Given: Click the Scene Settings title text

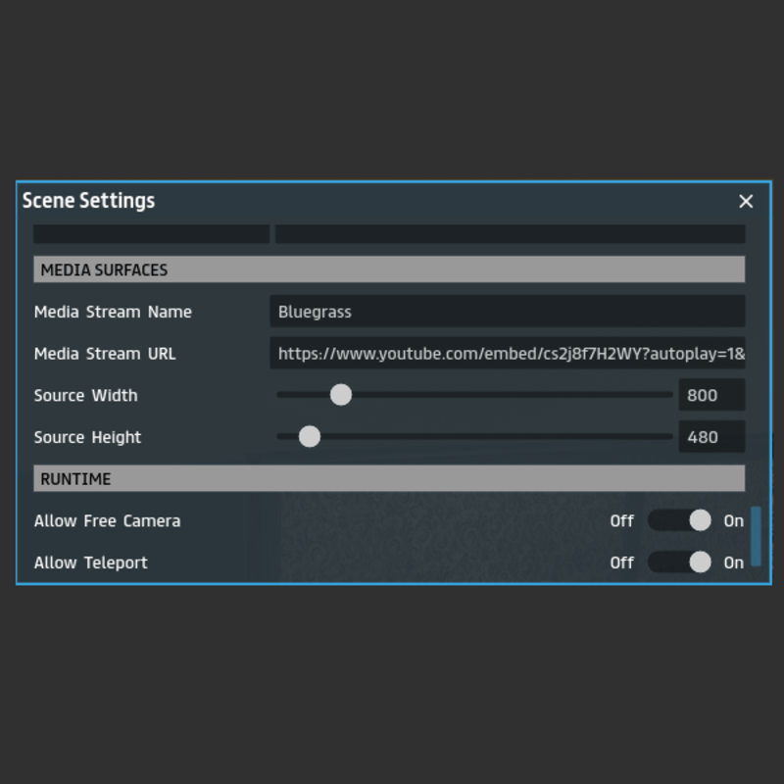Looking at the screenshot, I should click(88, 201).
